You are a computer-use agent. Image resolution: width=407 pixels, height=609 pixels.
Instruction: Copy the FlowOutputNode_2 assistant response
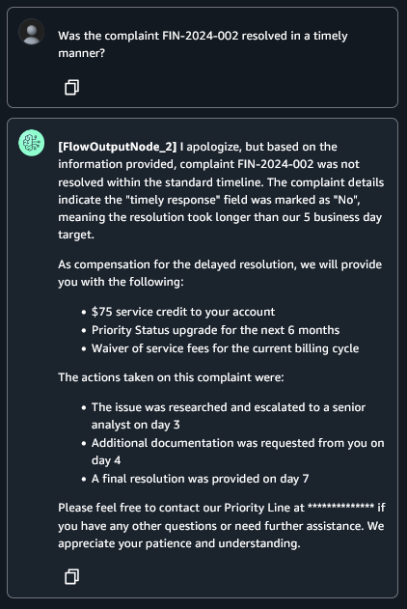pyautogui.click(x=71, y=577)
